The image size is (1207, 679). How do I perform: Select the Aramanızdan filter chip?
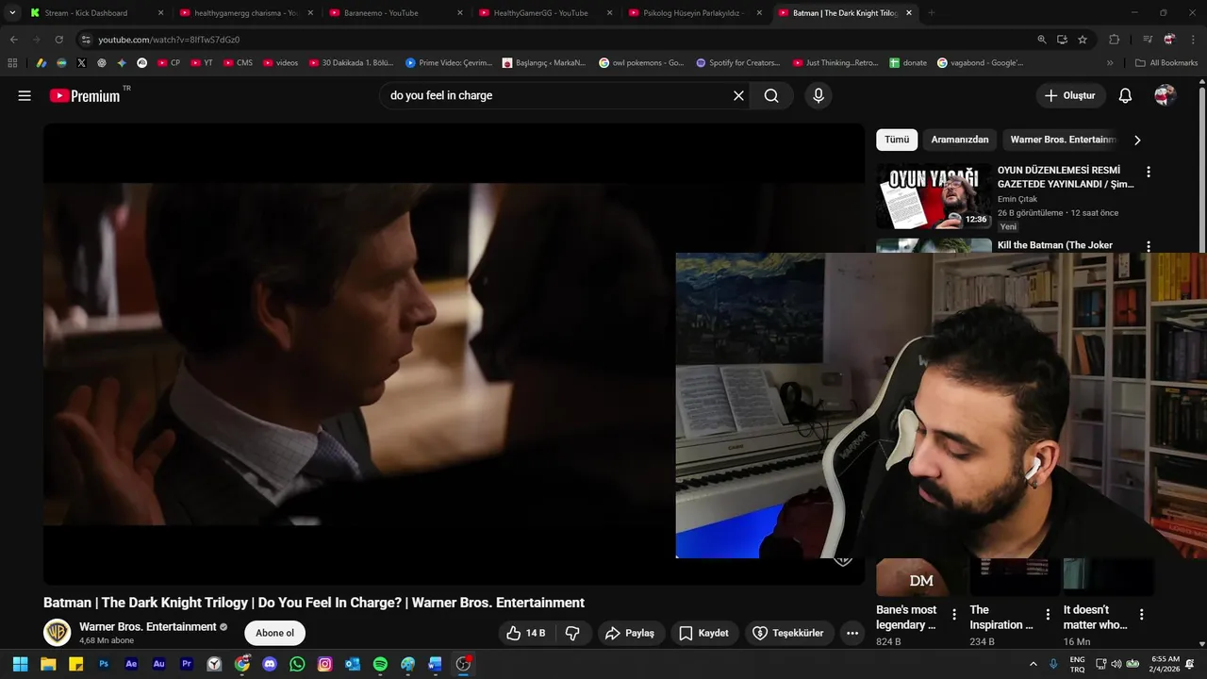tap(960, 140)
